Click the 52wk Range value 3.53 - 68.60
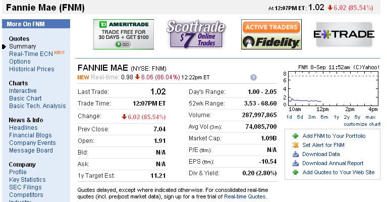Screen dimensions: 387x202 tap(260, 104)
